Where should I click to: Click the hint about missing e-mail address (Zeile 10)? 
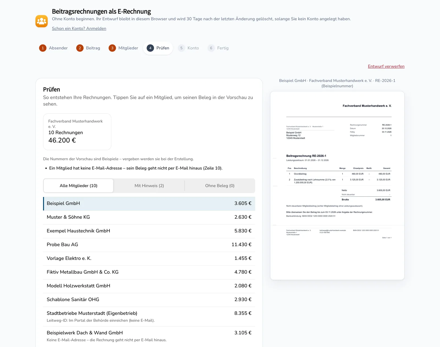136,168
